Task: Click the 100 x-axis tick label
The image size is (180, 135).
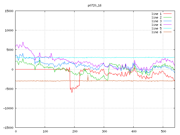Action: point(45,131)
